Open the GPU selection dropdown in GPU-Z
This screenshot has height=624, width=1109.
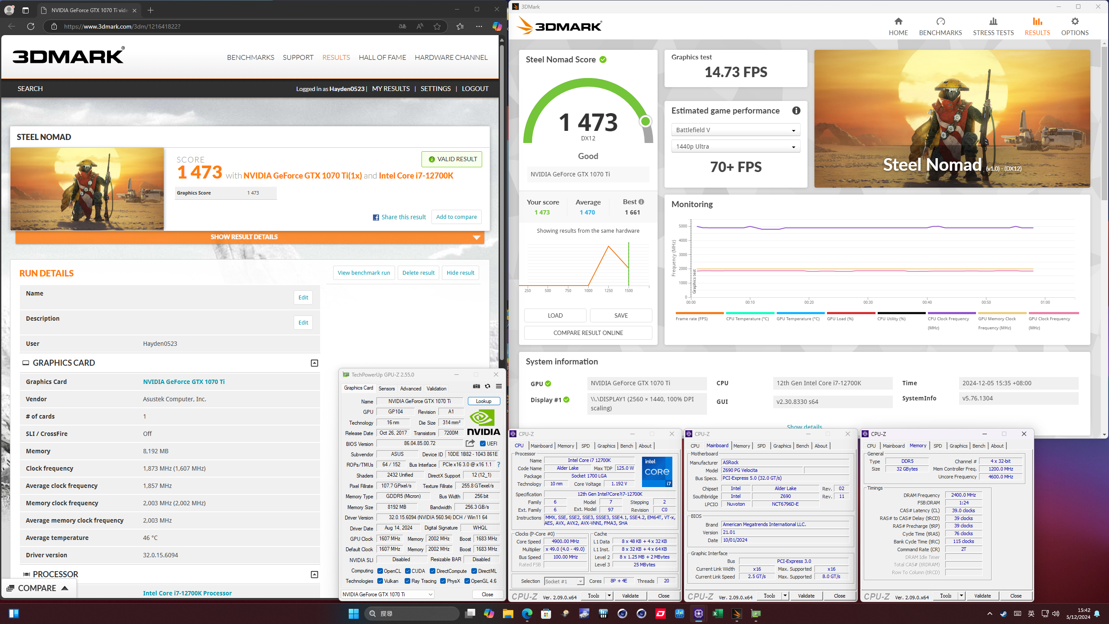[388, 594]
